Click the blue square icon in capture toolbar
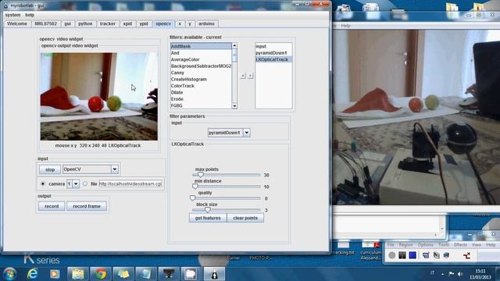The height and width of the screenshot is (281, 500). click(412, 255)
